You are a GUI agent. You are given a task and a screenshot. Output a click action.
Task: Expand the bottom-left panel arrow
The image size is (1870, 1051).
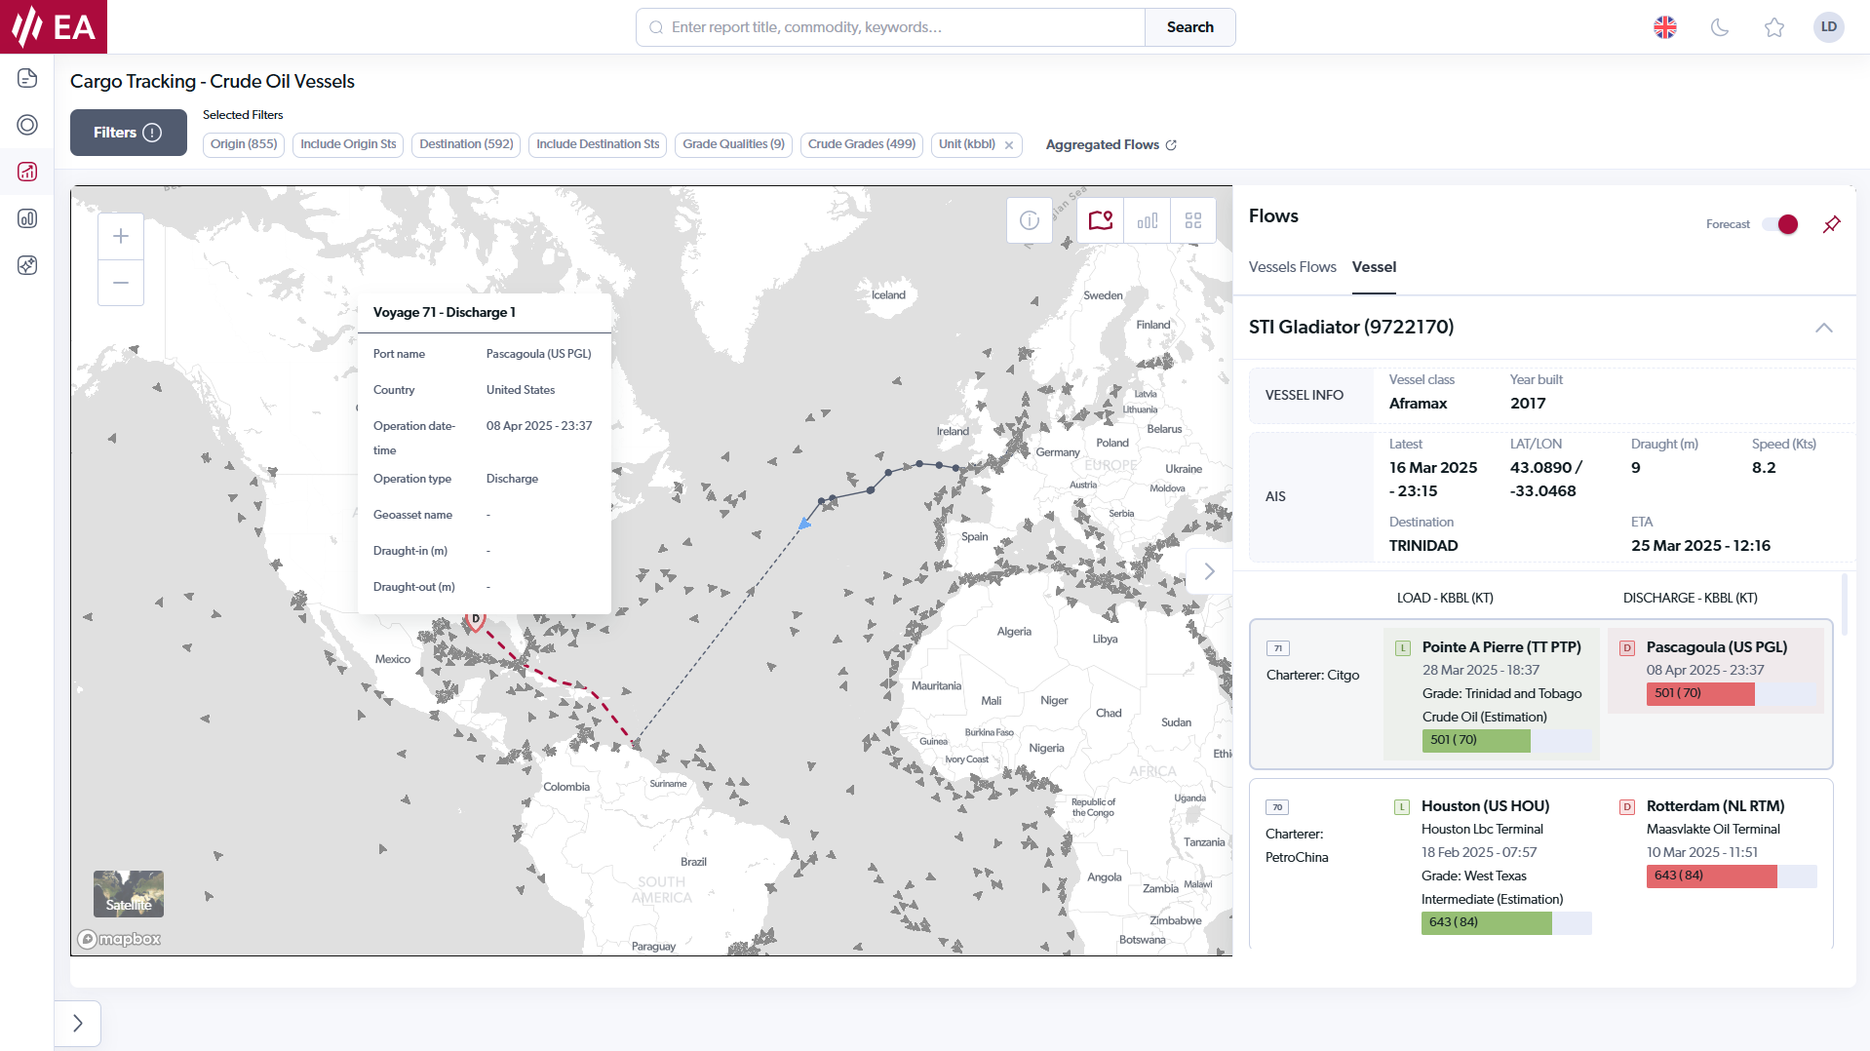click(x=78, y=1023)
